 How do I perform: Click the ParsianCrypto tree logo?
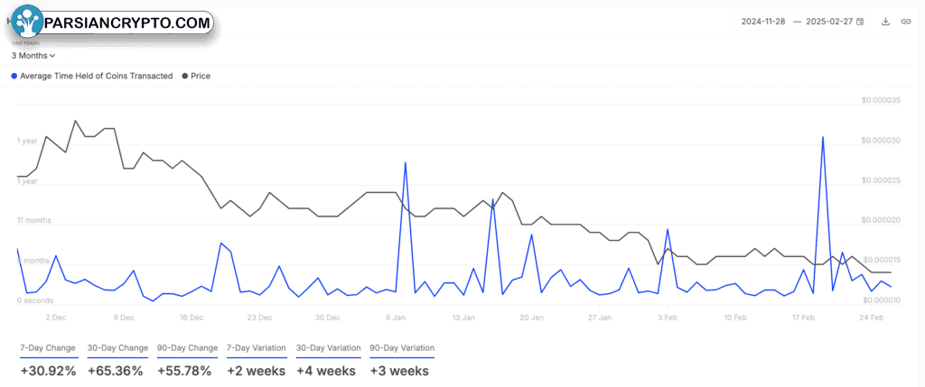click(27, 23)
